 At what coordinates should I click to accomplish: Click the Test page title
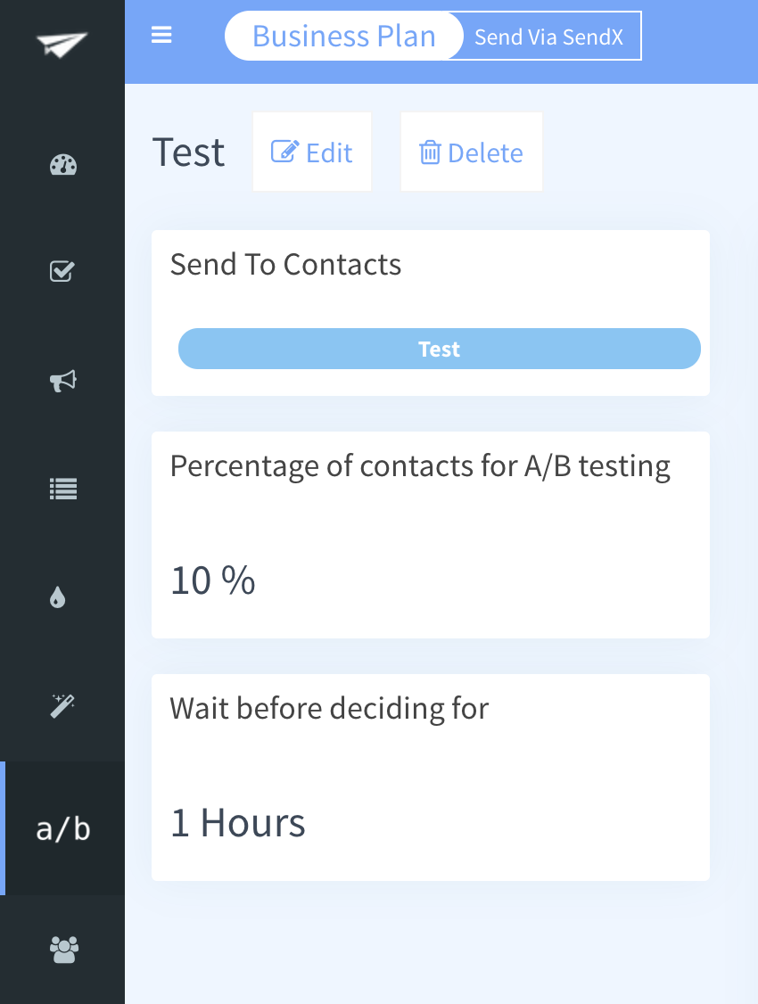188,152
